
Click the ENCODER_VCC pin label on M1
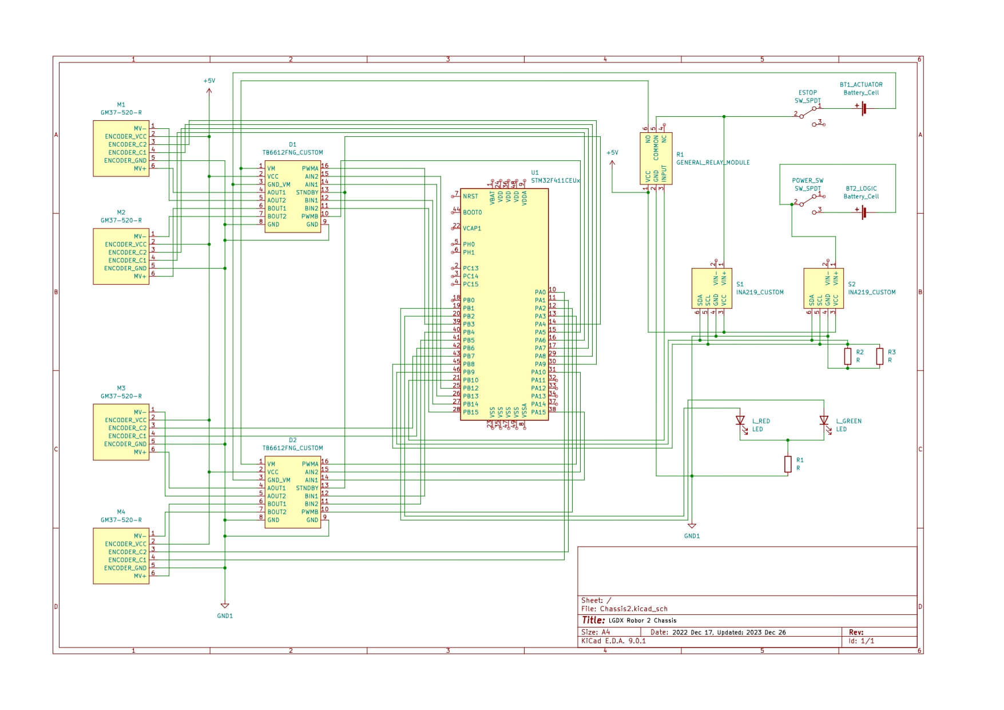(x=126, y=136)
